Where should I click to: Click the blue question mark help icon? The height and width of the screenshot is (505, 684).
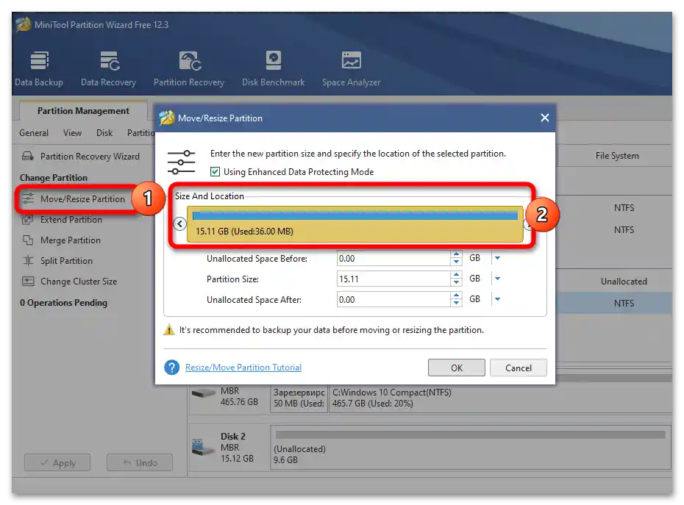(172, 368)
